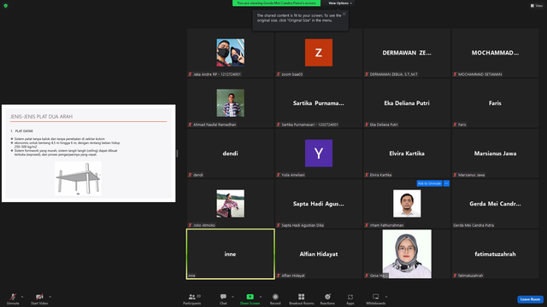
Task: Click muted mic icon beside Jaka Andre RP
Action: 190,74
